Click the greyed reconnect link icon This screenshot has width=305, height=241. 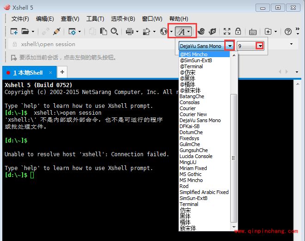coord(46,31)
